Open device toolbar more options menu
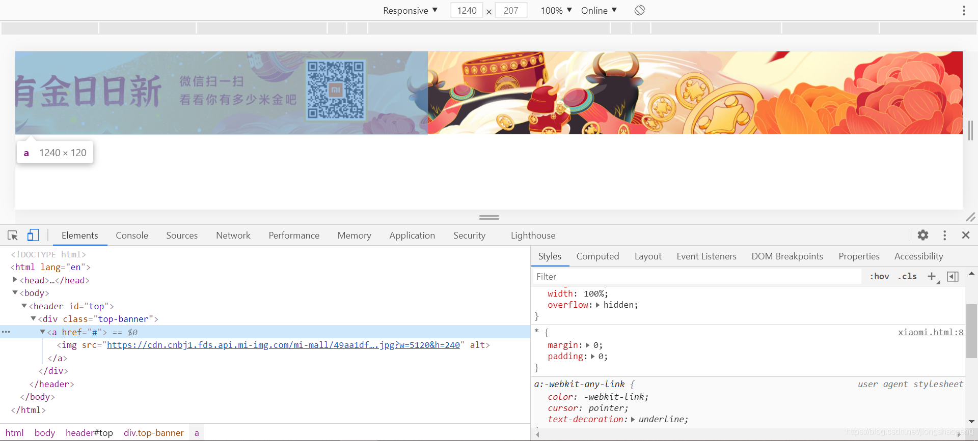The height and width of the screenshot is (441, 978). (x=964, y=10)
